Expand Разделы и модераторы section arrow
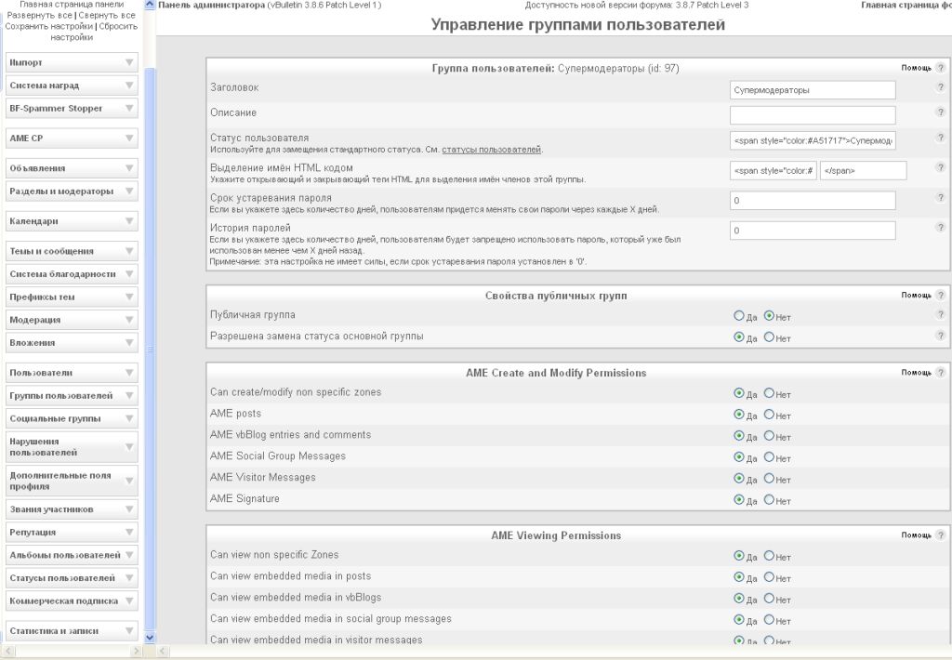 pyautogui.click(x=129, y=191)
